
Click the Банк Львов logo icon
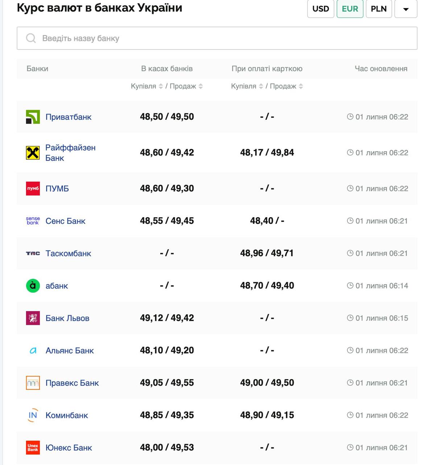(x=33, y=318)
